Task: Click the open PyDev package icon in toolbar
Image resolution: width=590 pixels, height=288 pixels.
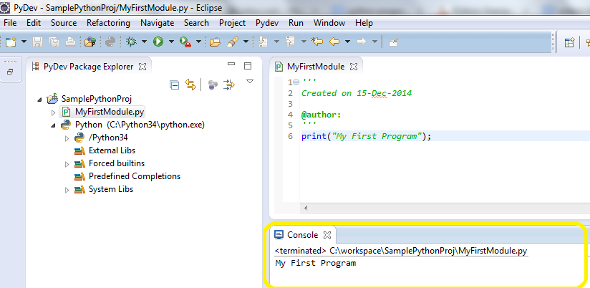Action: [x=90, y=42]
